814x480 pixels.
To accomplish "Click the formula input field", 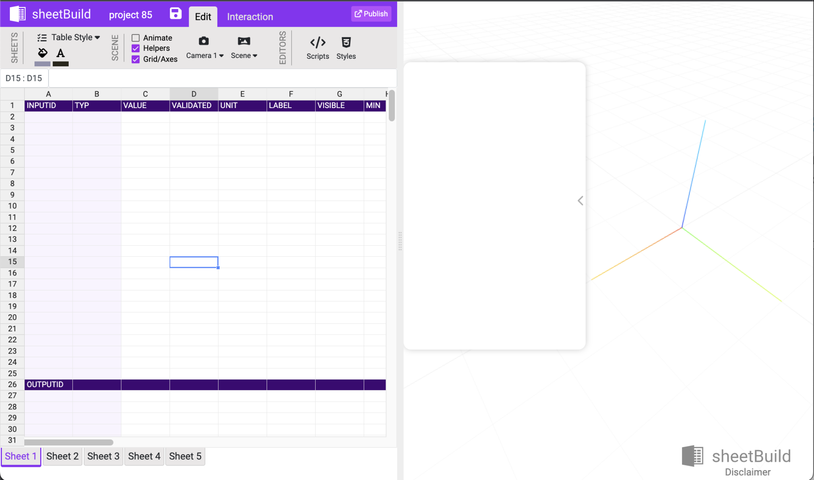I will 223,78.
